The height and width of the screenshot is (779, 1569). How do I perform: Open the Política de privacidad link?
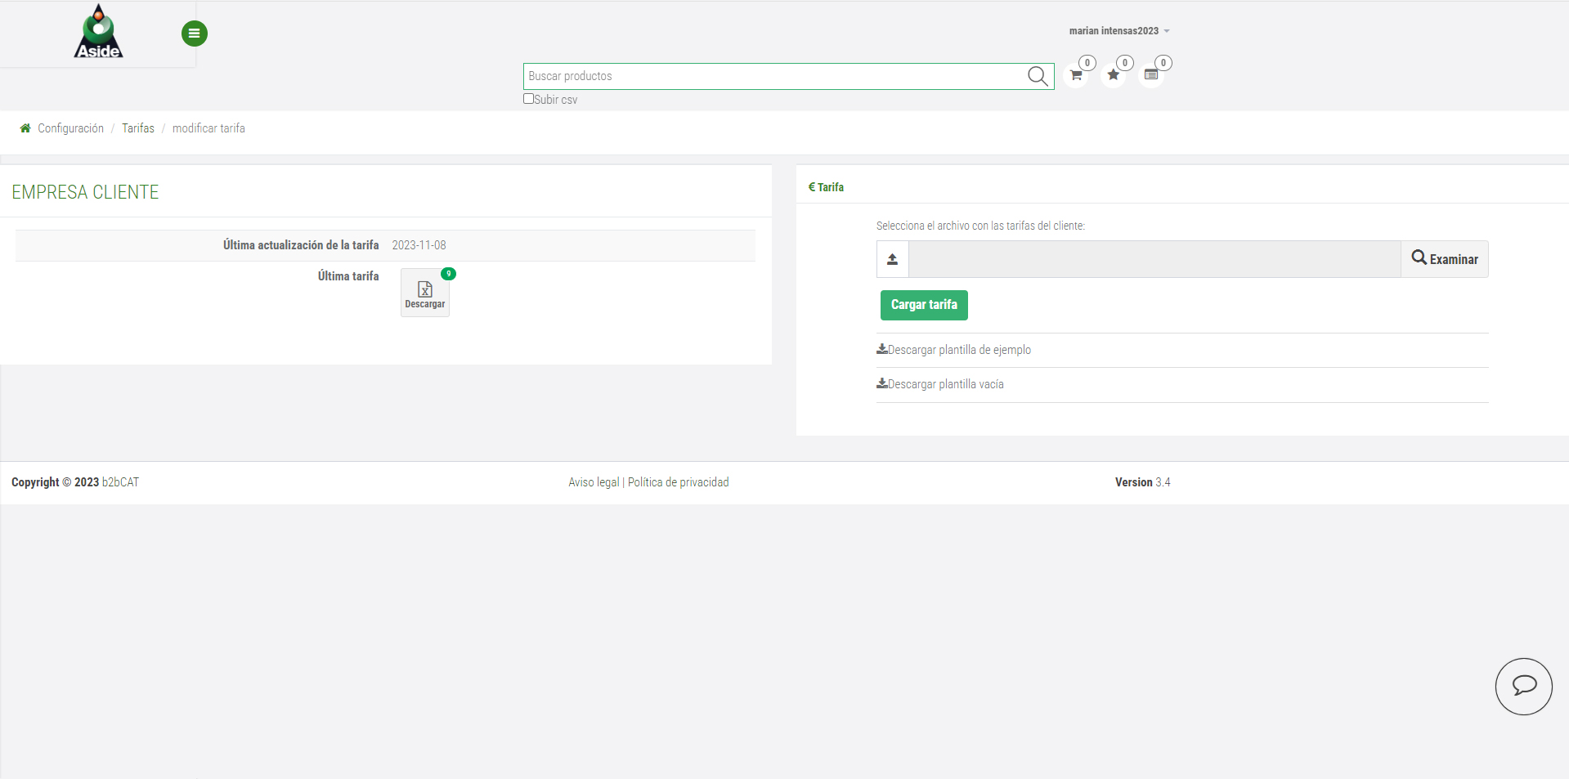tap(678, 481)
